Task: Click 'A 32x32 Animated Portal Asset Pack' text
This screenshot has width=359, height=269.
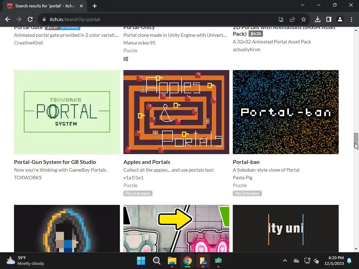Action: (x=272, y=42)
